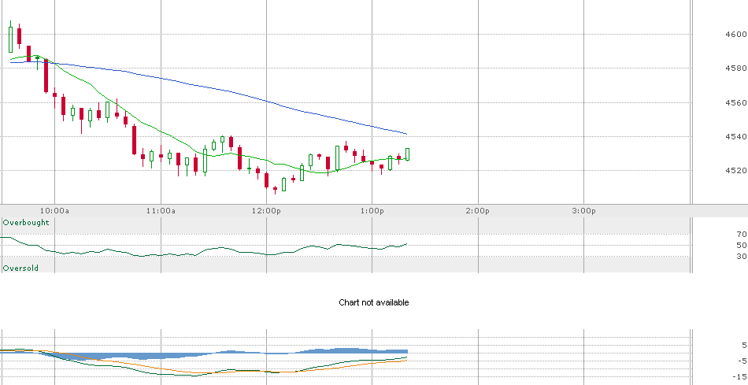Click the 11:00a time axis label
Viewport: 748px width, 385px height.
pyautogui.click(x=161, y=211)
